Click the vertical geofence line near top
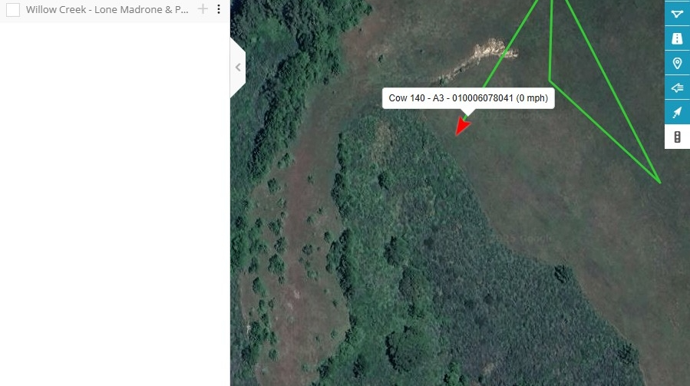The height and width of the screenshot is (386, 690). point(550,40)
